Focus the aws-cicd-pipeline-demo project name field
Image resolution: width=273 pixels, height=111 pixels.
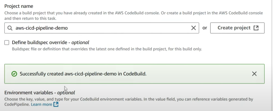(x=102, y=28)
